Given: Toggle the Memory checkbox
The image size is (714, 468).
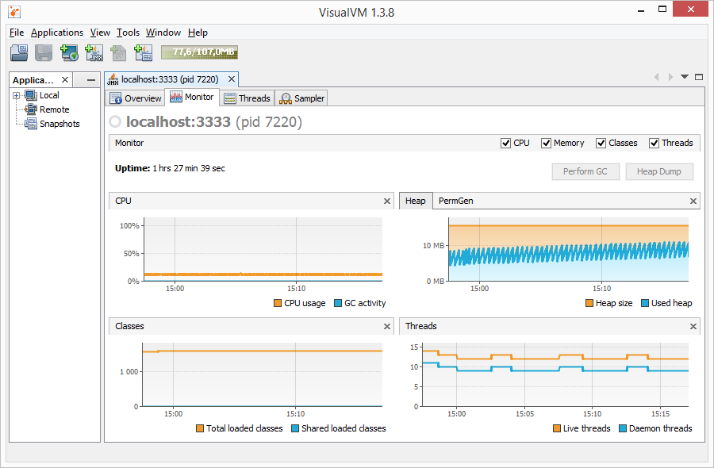Looking at the screenshot, I should coord(546,143).
